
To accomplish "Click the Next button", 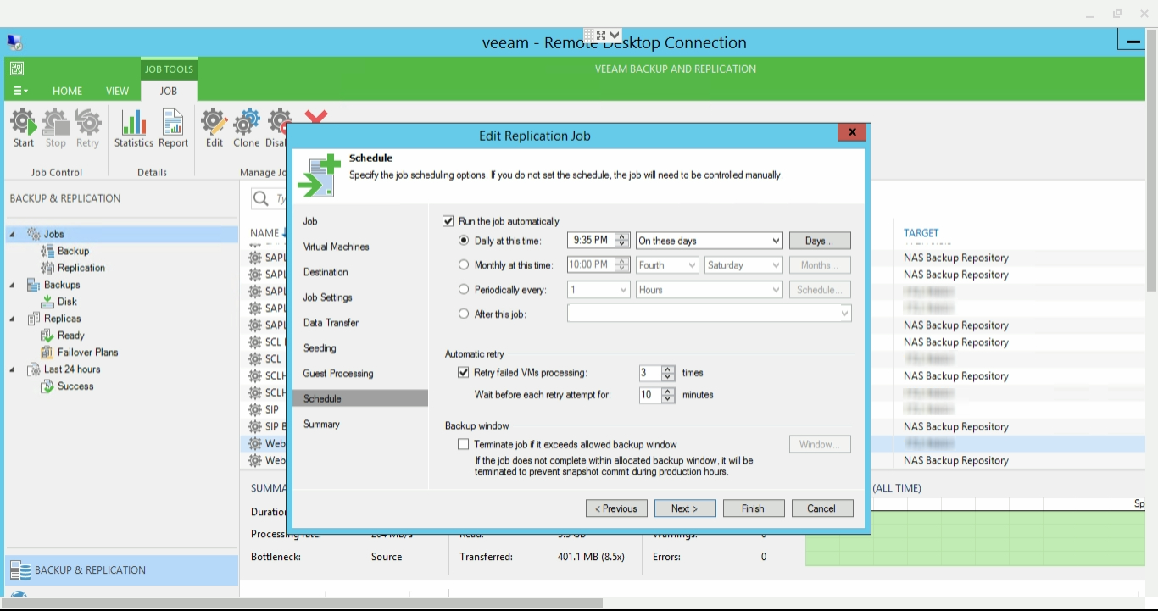I will 684,508.
